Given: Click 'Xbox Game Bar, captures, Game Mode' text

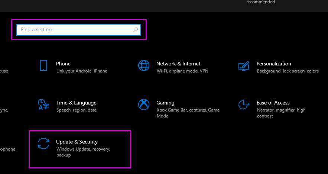Looking at the screenshot, I should pyautogui.click(x=188, y=113).
